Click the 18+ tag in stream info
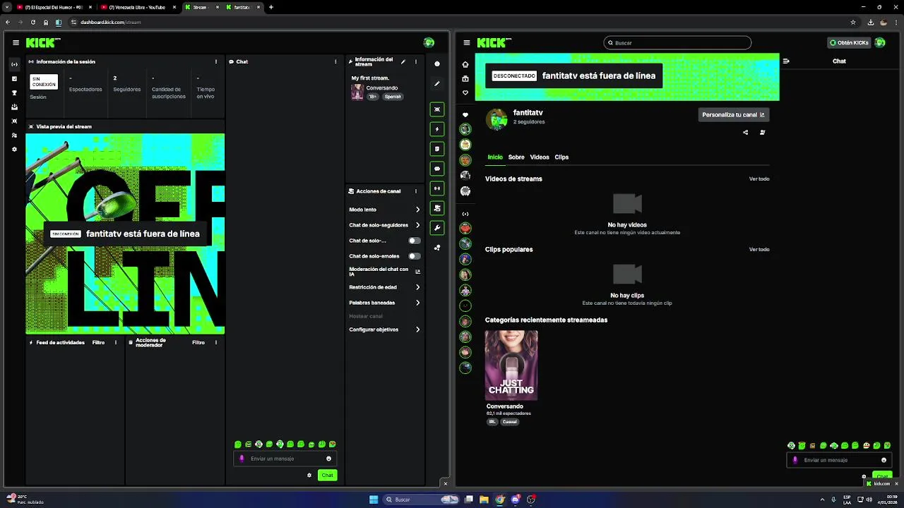Image resolution: width=904 pixels, height=508 pixels. [x=373, y=97]
